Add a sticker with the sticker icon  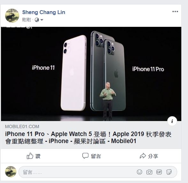click(169, 172)
